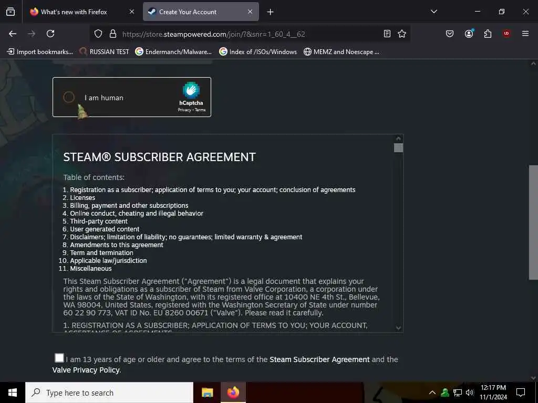Viewport: 538px width, 403px height.
Task: Jump to Billing, payment and other subscriptions
Action: tap(129, 206)
